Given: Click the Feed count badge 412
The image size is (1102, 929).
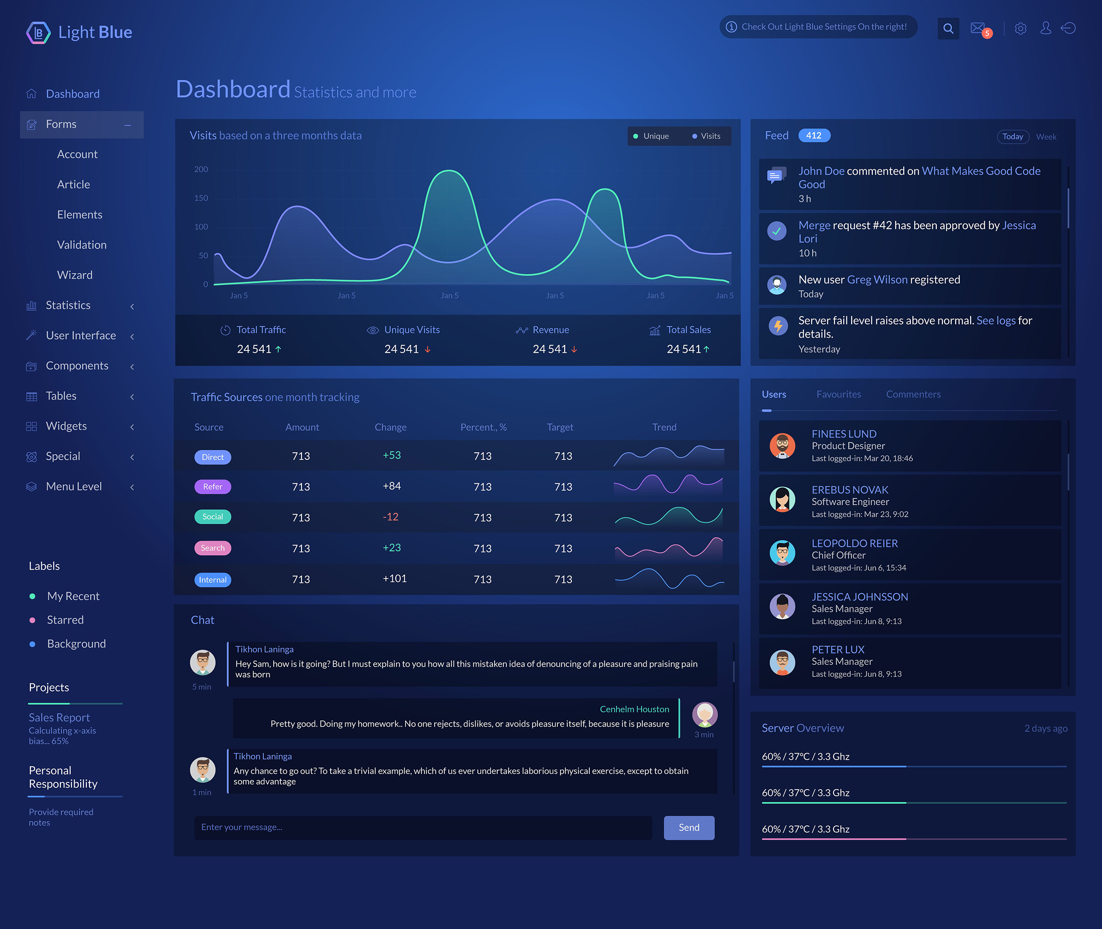Looking at the screenshot, I should point(814,135).
